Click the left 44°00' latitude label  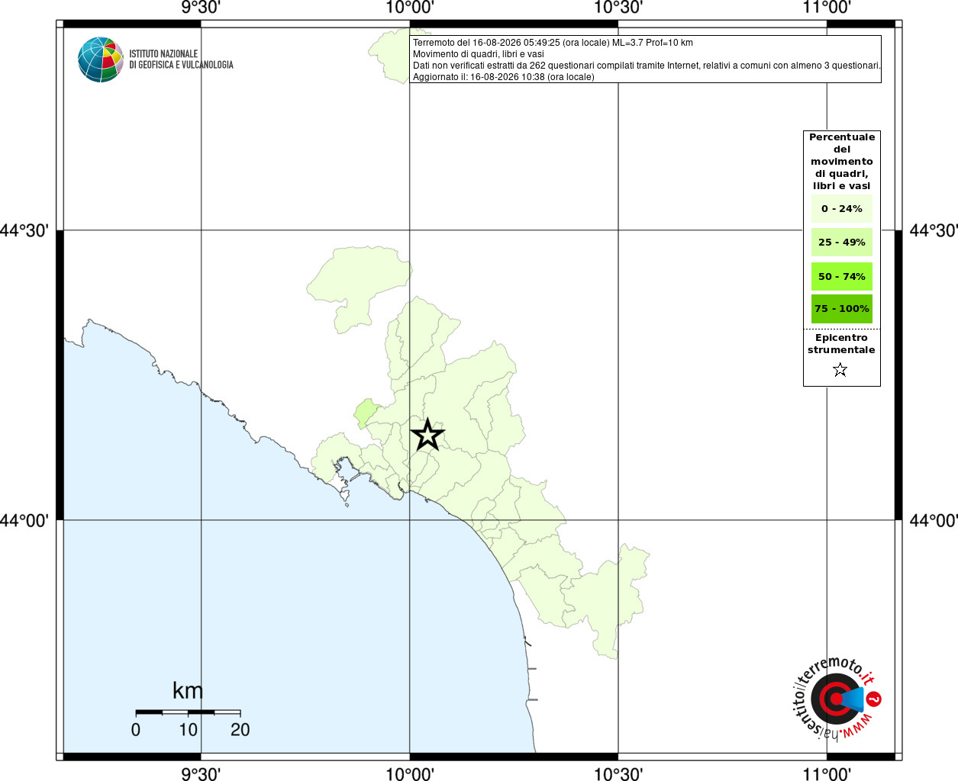pyautogui.click(x=24, y=520)
